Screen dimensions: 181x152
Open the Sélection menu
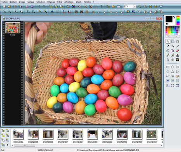[x=41, y=2]
